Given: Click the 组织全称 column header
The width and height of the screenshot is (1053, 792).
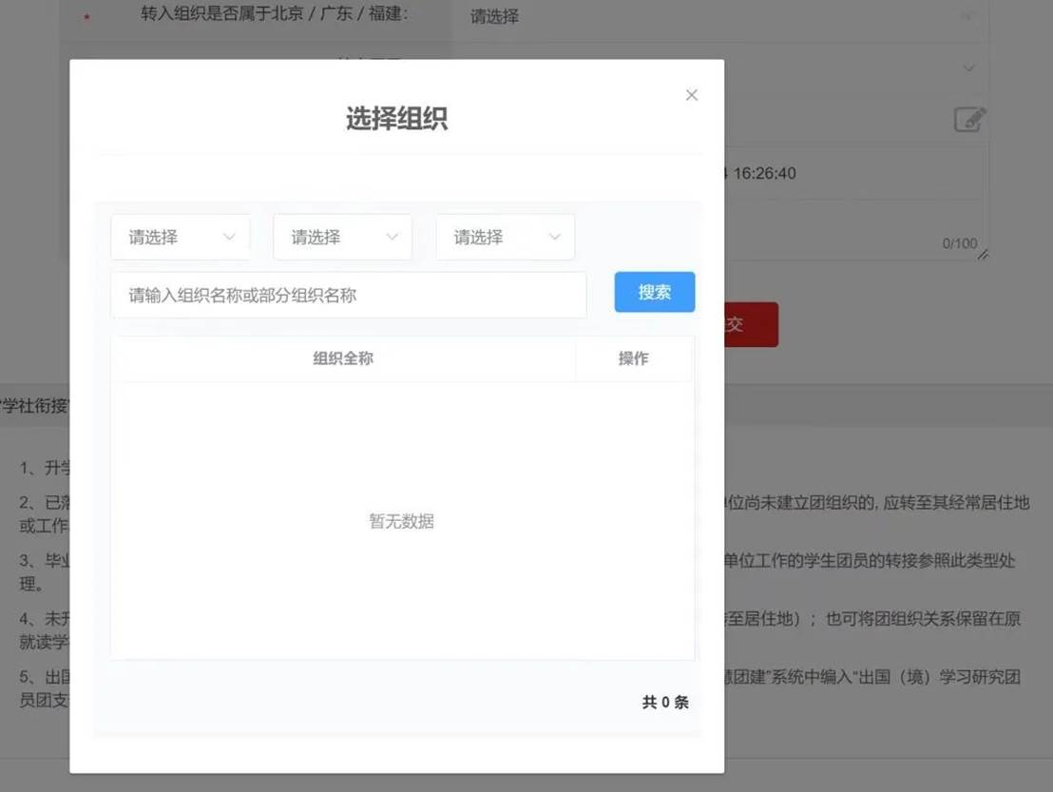Looking at the screenshot, I should pos(344,358).
